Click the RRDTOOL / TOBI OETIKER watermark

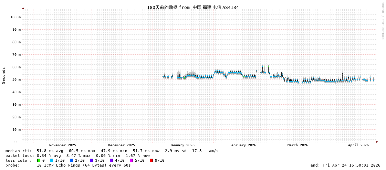(x=382, y=21)
